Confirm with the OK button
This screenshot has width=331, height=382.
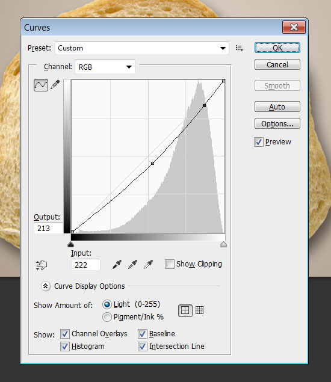coord(277,48)
